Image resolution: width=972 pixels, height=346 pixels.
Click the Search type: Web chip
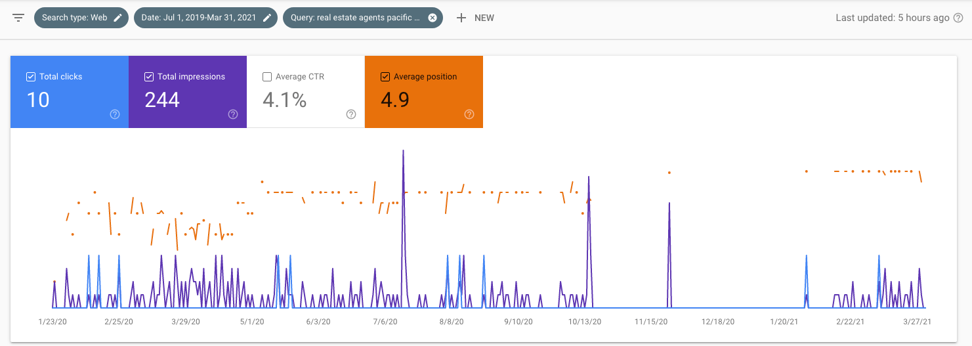click(81, 18)
